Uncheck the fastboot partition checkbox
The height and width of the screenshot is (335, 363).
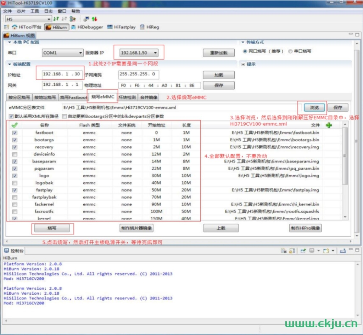[x=15, y=133]
